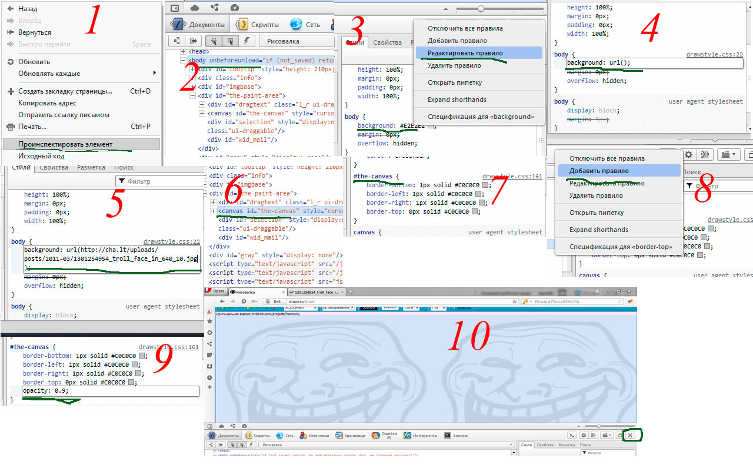753x471 pixels.
Task: Open notes icon in Opera side panel
Action: coord(210,355)
